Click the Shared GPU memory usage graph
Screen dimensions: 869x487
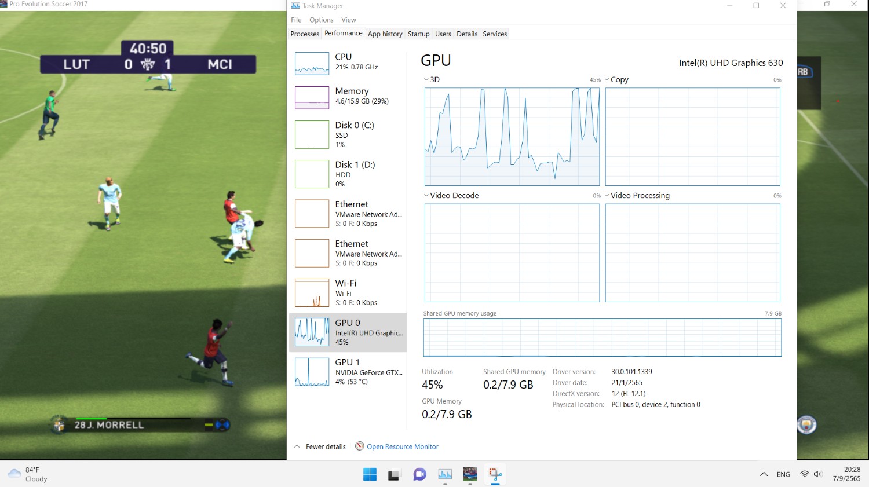(603, 338)
